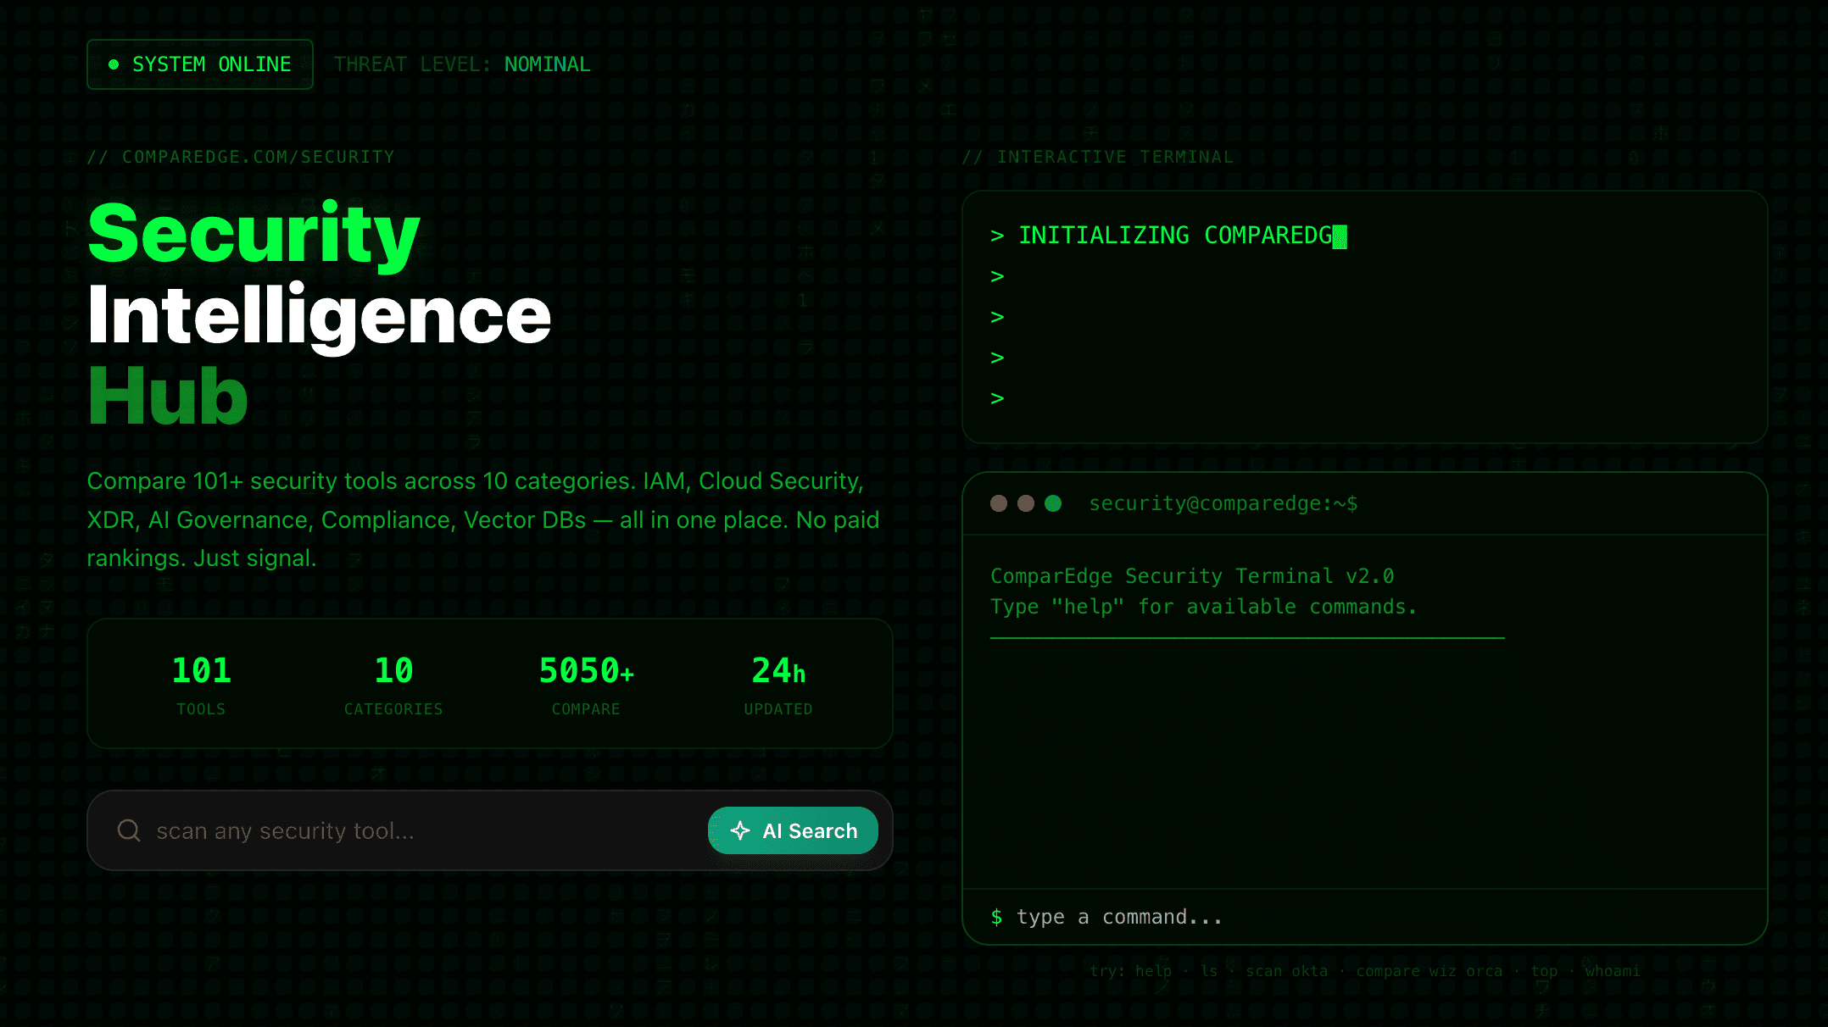Click the whoami command suggestion
Image resolution: width=1828 pixels, height=1027 pixels.
coord(1613,971)
